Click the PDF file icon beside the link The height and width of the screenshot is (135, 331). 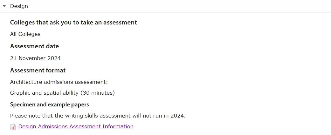point(13,127)
